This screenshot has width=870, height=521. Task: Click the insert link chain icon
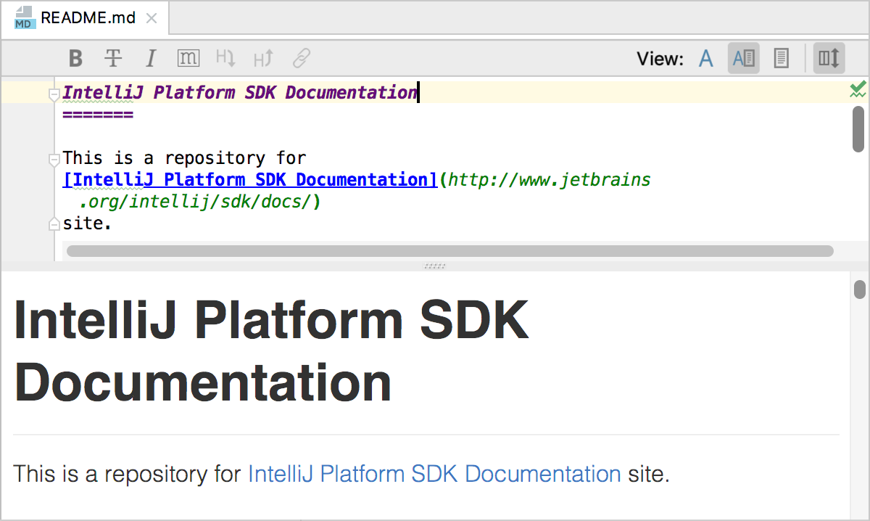click(x=302, y=58)
